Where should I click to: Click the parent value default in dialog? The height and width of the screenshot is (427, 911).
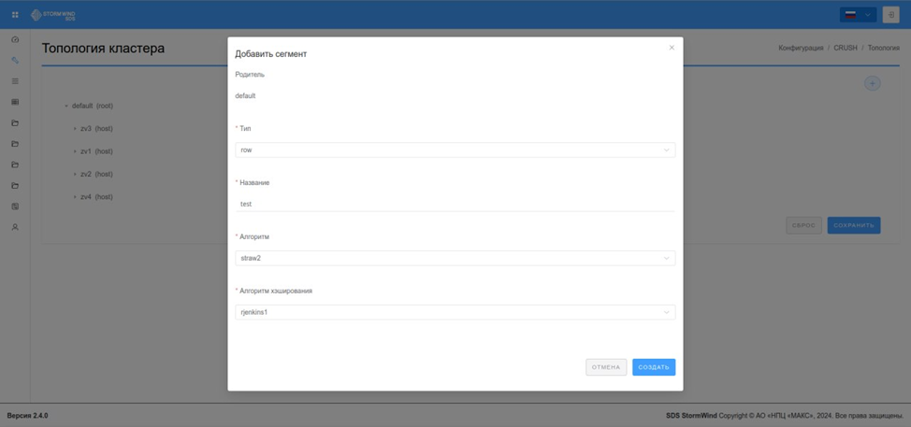point(245,95)
